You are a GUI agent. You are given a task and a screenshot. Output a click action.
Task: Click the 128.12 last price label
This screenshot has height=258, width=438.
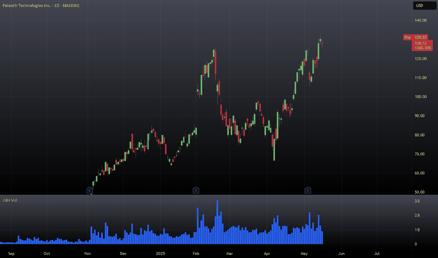click(x=421, y=43)
